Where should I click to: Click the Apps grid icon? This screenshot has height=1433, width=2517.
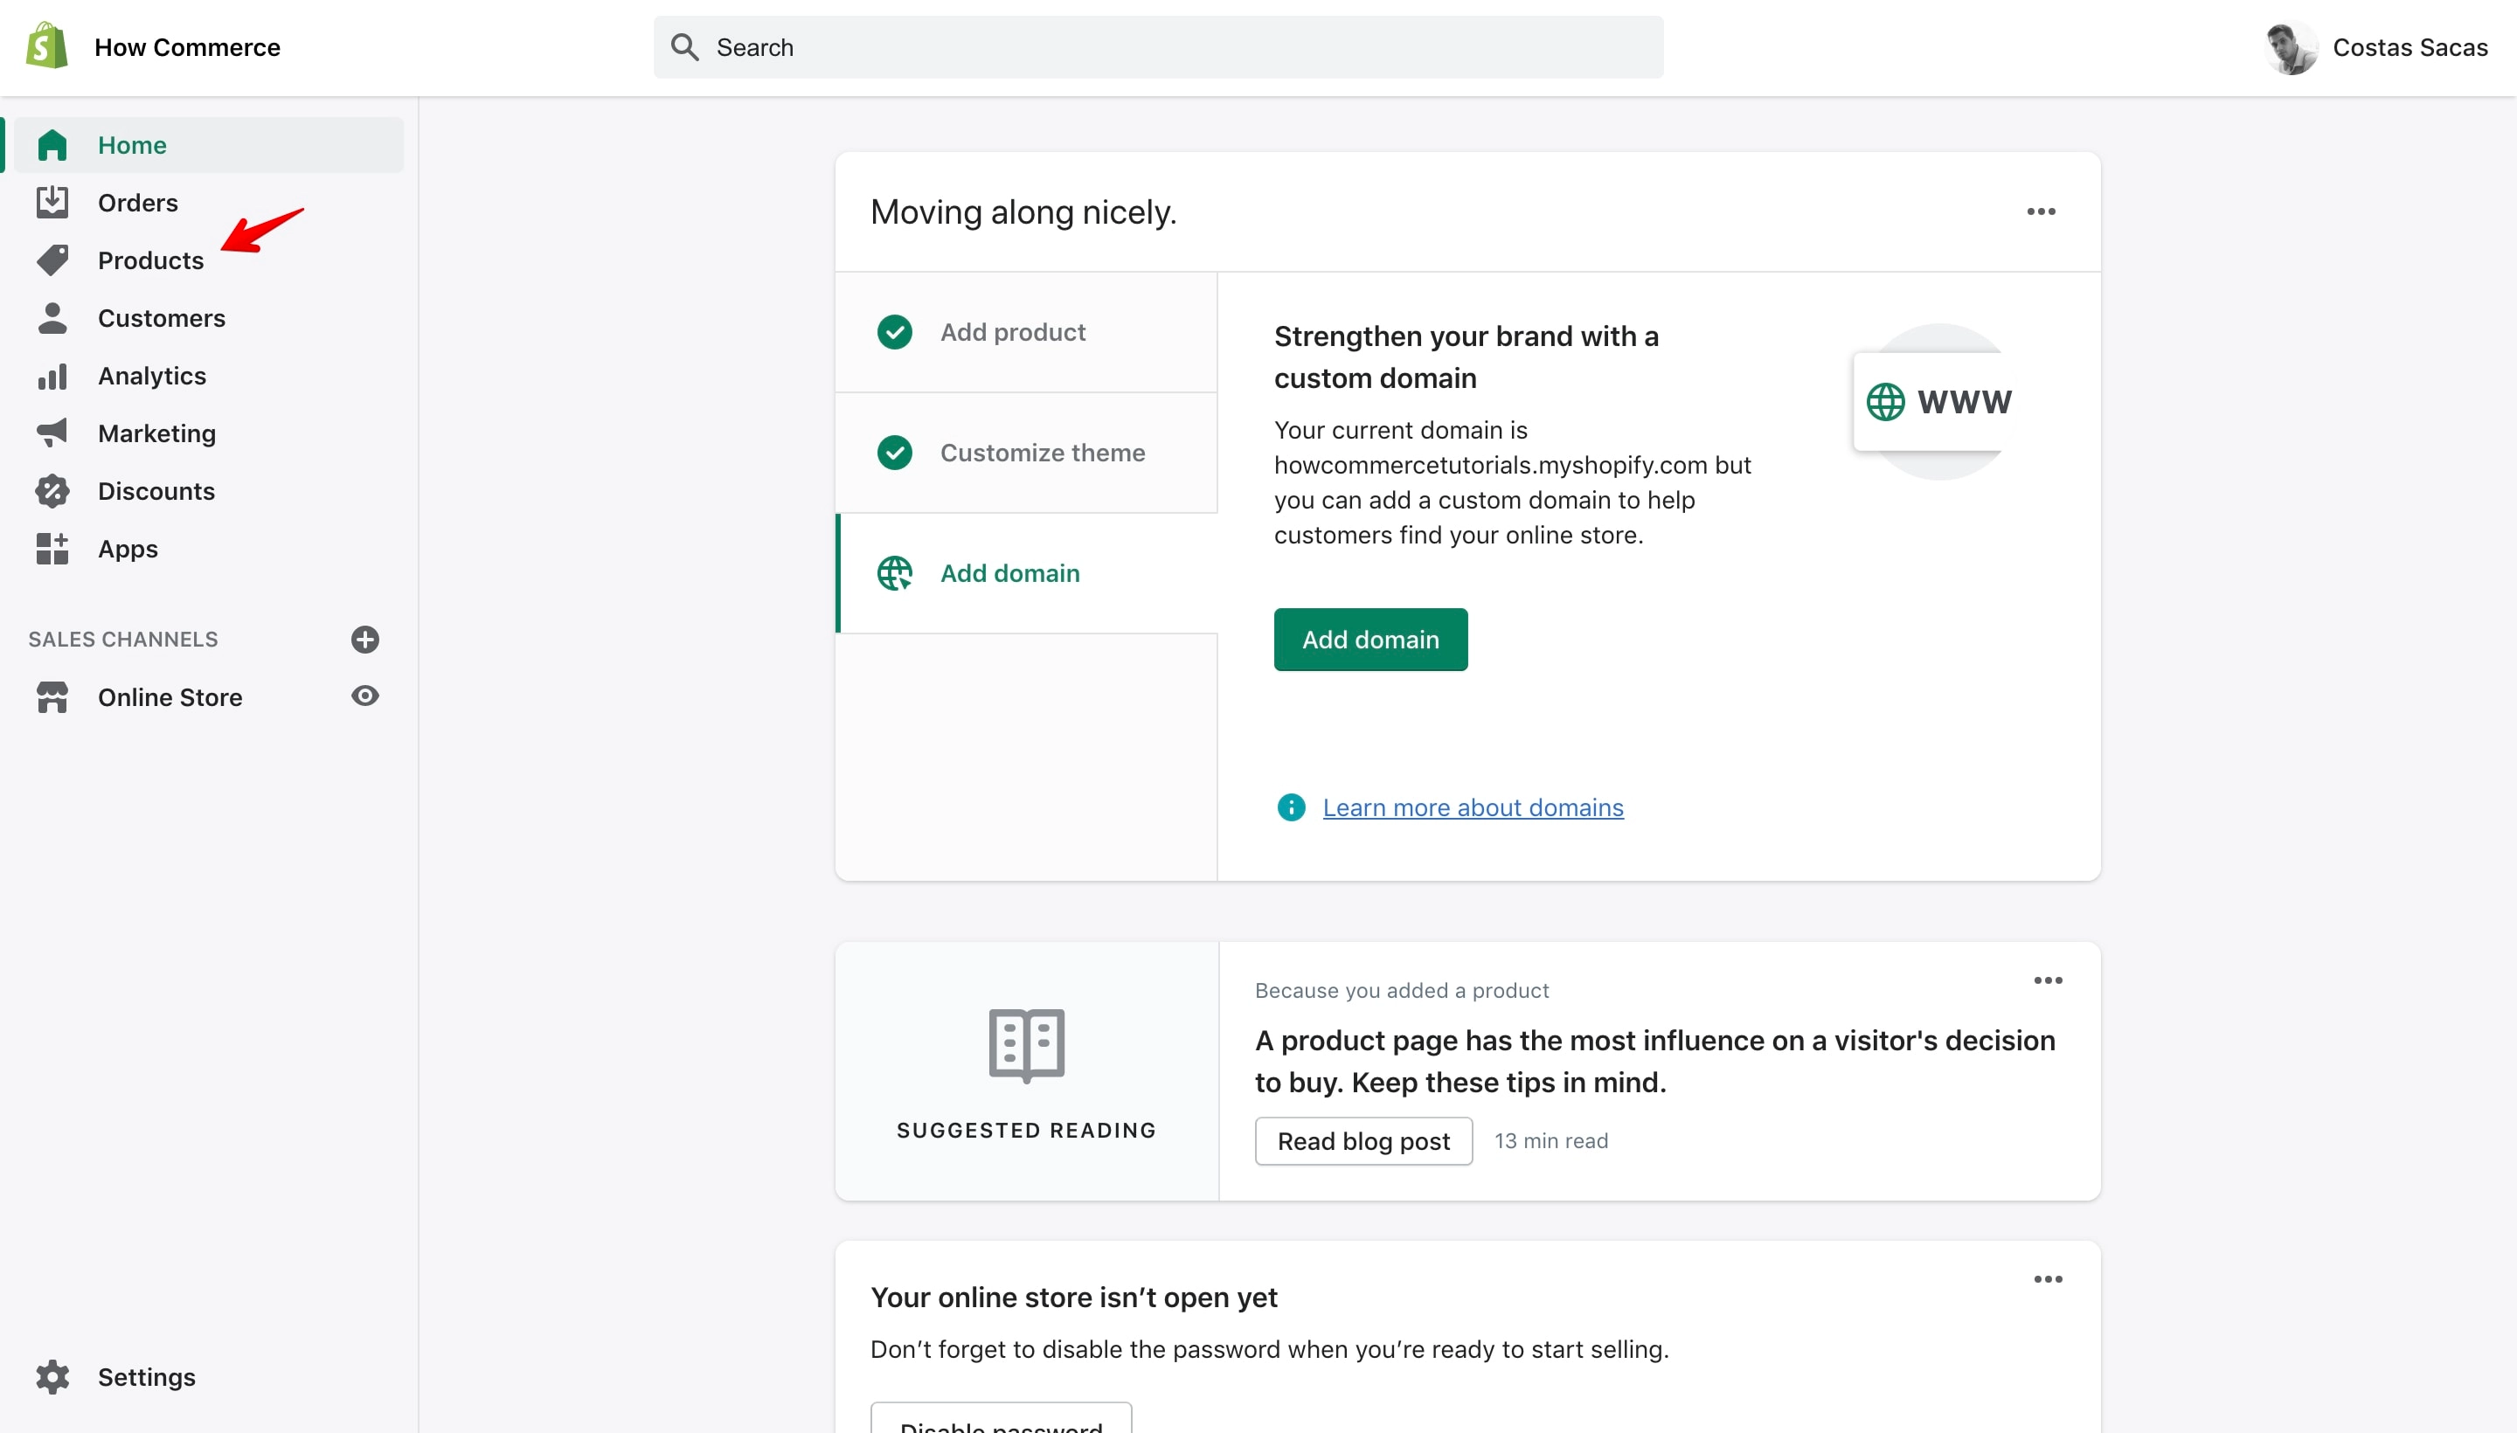click(x=52, y=548)
